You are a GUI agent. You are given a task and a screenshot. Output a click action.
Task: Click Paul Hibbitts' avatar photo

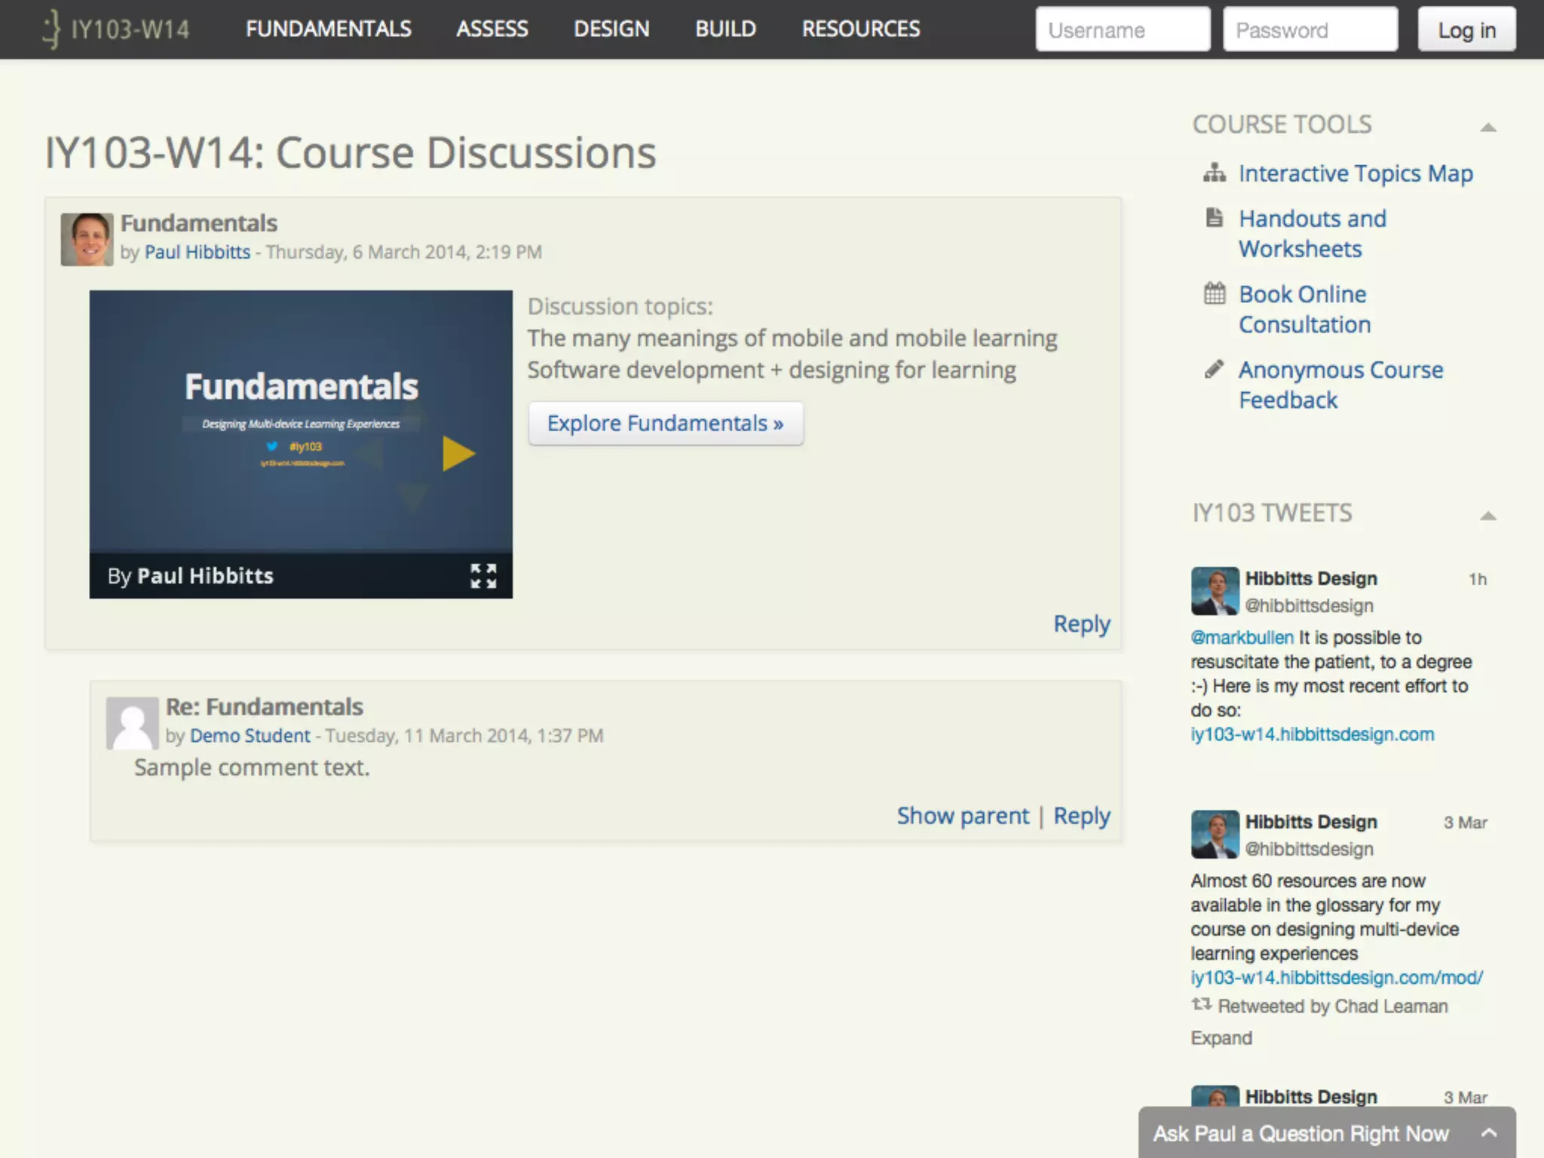87,239
